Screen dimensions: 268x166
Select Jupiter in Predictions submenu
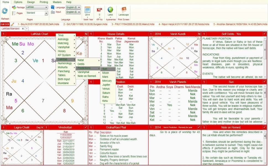coord(108,85)
